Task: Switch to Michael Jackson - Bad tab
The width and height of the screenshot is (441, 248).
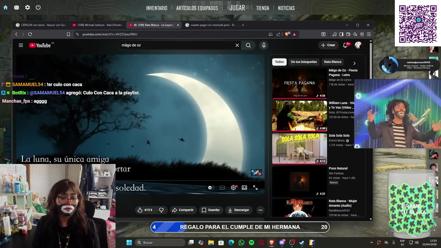Action: [x=98, y=25]
